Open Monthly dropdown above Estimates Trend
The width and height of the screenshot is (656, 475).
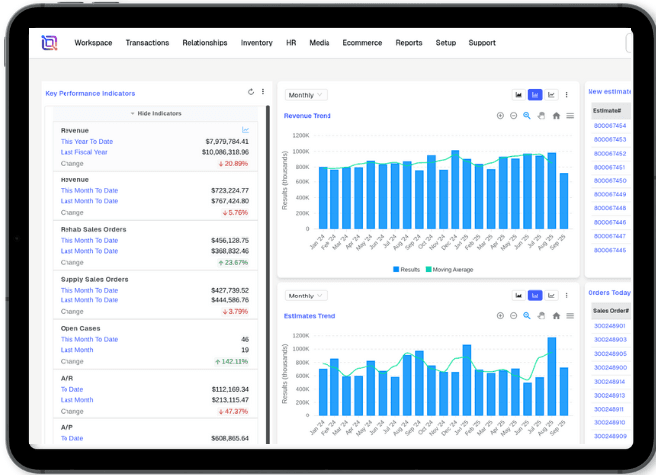pos(306,296)
